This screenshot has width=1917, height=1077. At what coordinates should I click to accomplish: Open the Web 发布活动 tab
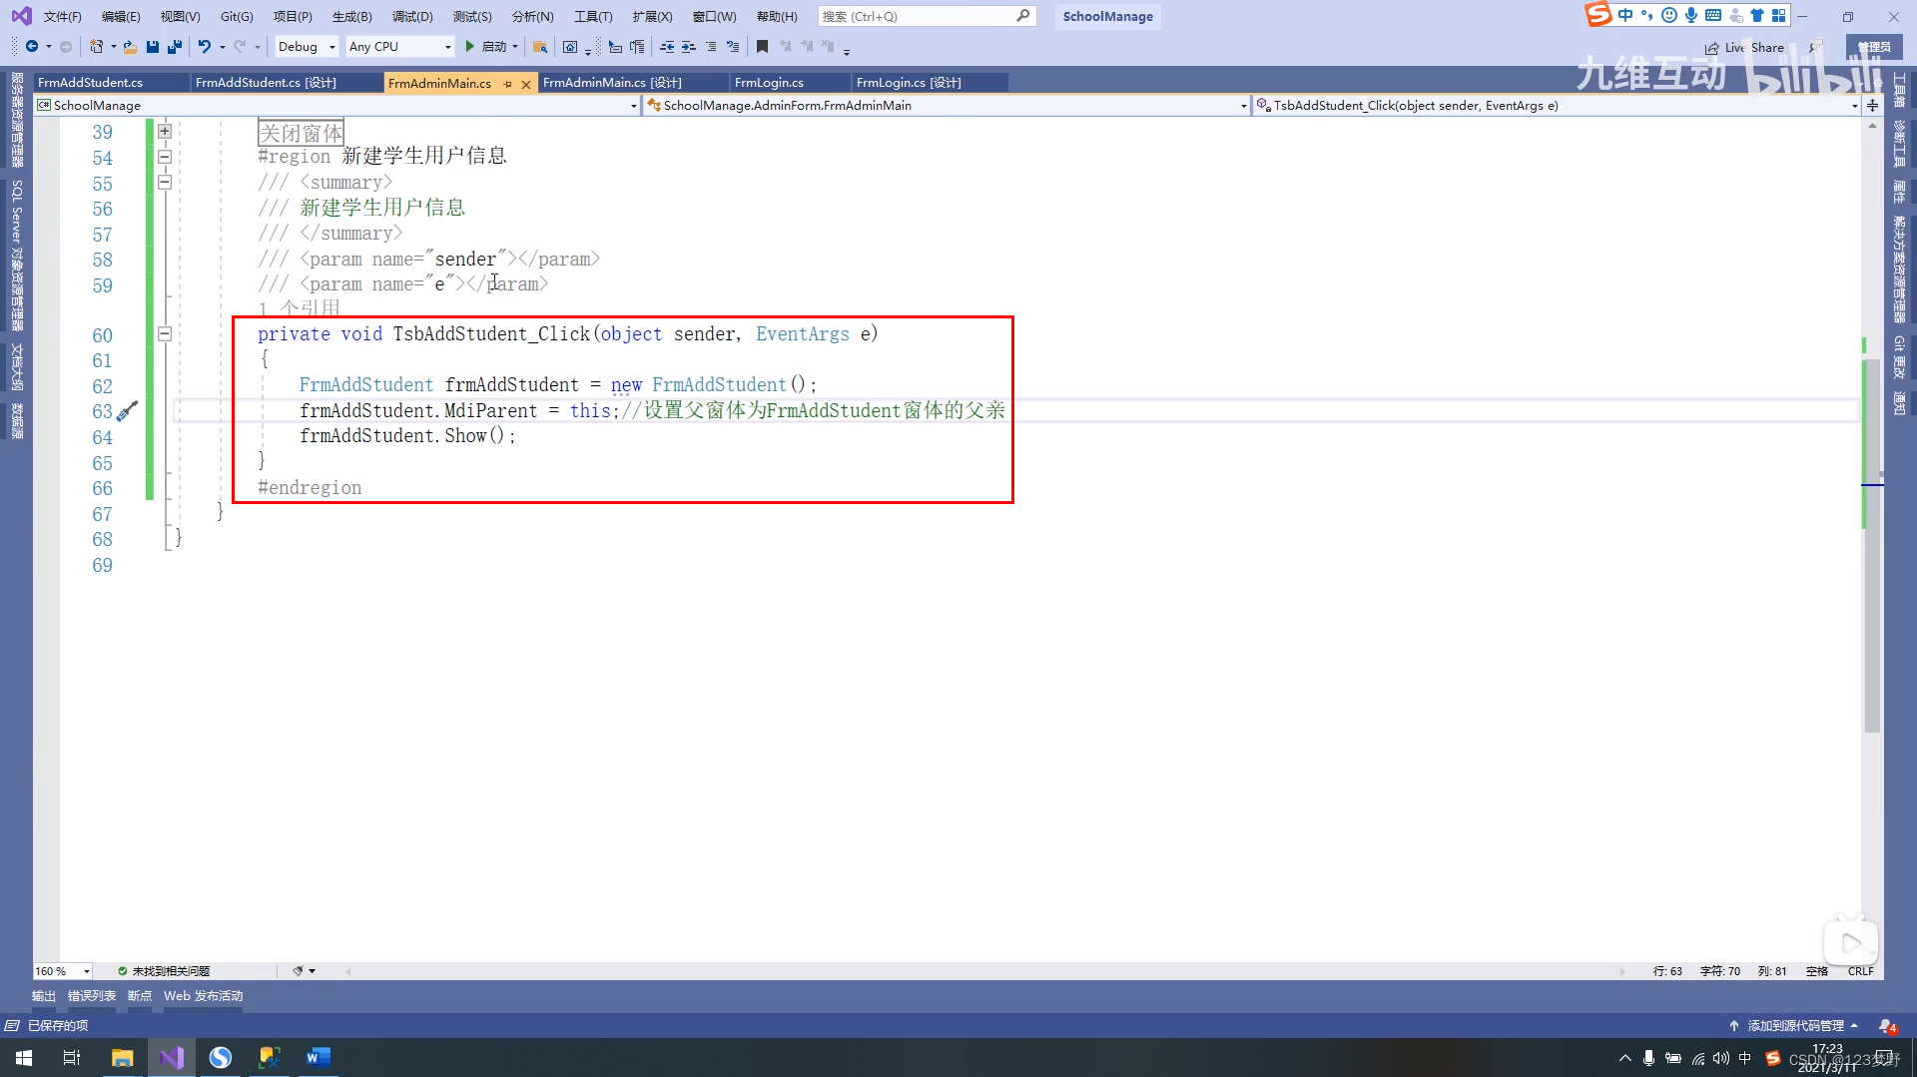click(203, 995)
